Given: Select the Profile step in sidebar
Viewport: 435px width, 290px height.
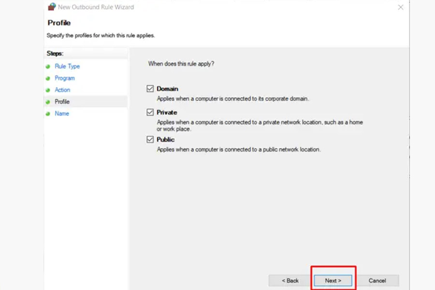Looking at the screenshot, I should pyautogui.click(x=62, y=101).
